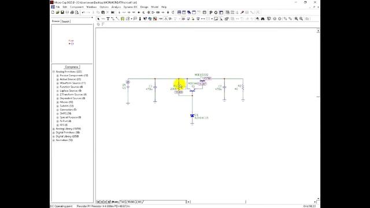Open the Edit menu
370x208 pixels.
click(x=65, y=7)
